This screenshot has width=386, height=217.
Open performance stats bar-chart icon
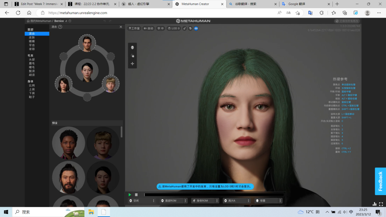[x=374, y=204]
